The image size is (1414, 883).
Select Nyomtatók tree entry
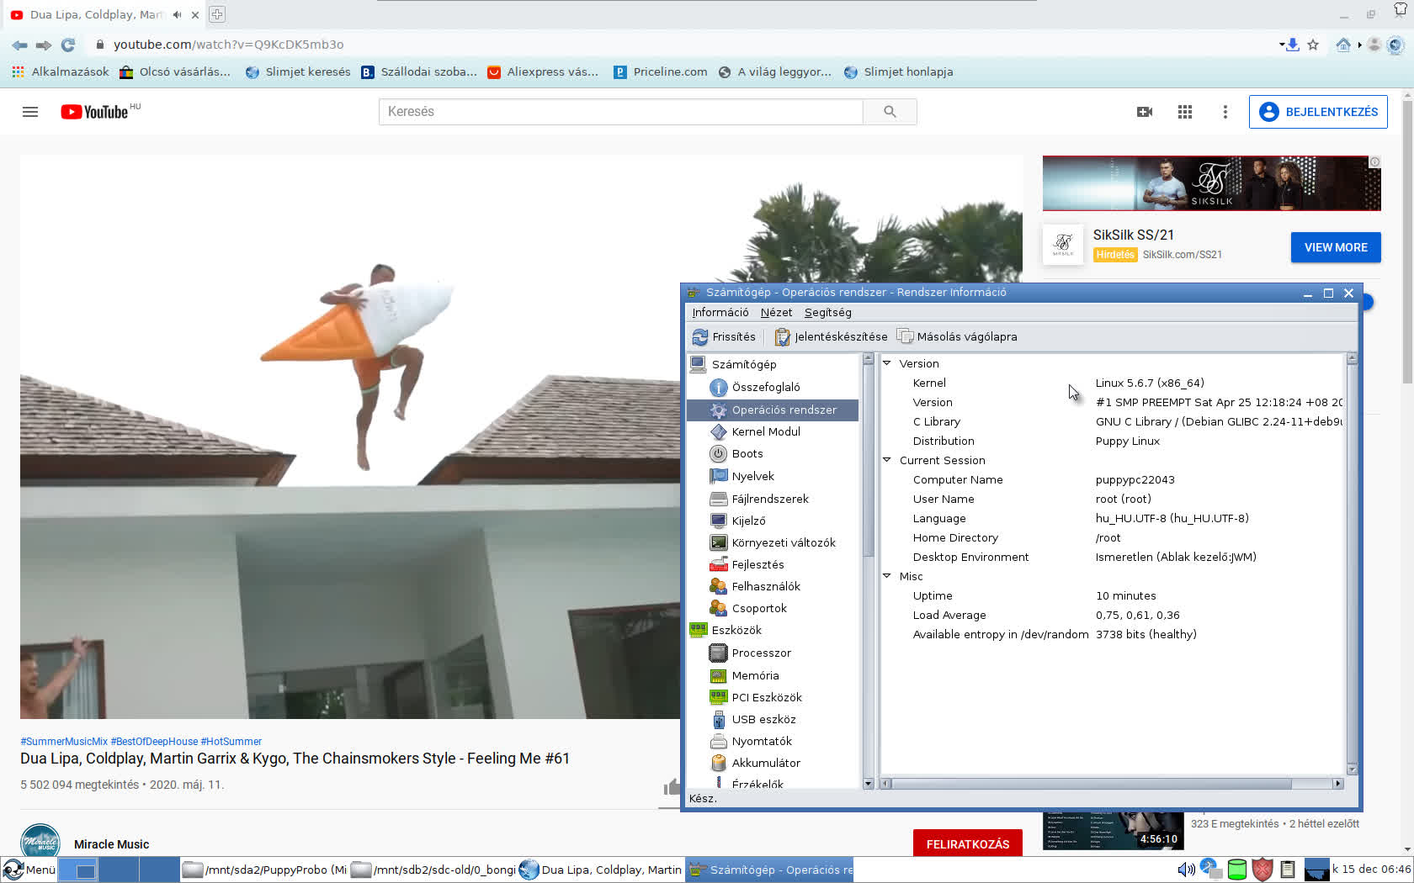point(761,741)
